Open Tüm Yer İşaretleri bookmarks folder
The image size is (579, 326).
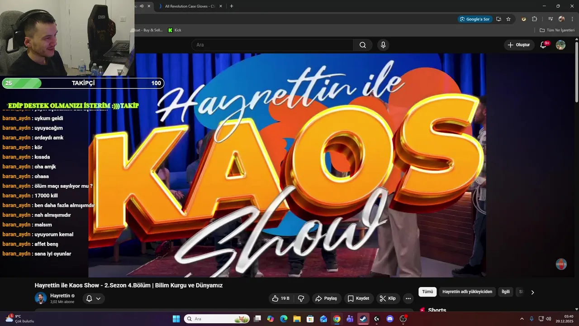click(557, 30)
